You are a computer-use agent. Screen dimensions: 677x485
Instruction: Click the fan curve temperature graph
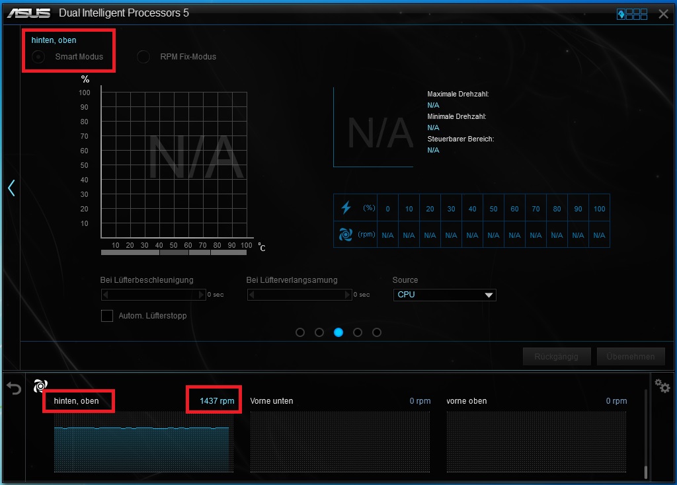pyautogui.click(x=174, y=165)
